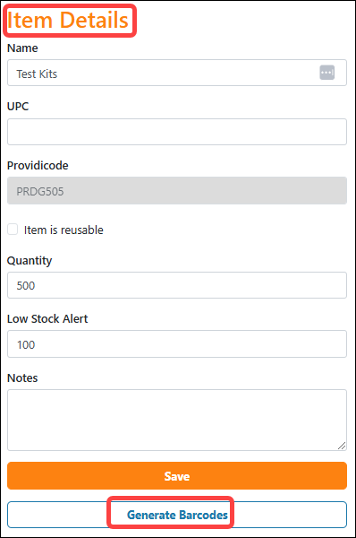
Task: Click the Quantity field showing 500
Action: pyautogui.click(x=177, y=285)
